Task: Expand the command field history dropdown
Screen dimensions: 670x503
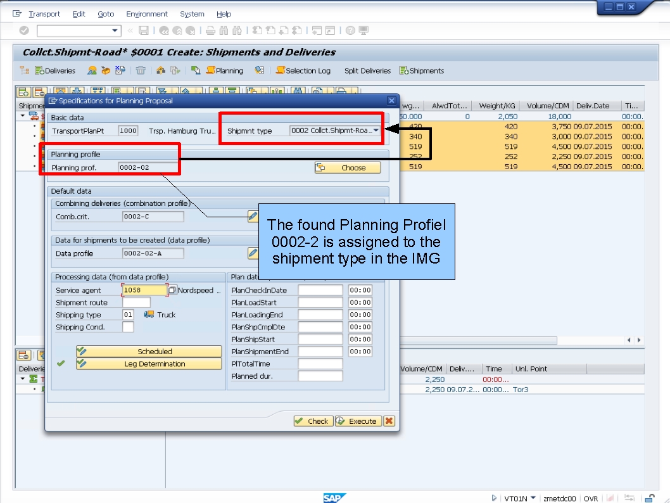Action: pos(114,30)
